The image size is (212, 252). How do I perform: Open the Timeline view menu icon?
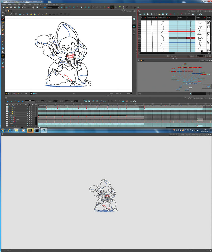pyautogui.click(x=6, y=98)
